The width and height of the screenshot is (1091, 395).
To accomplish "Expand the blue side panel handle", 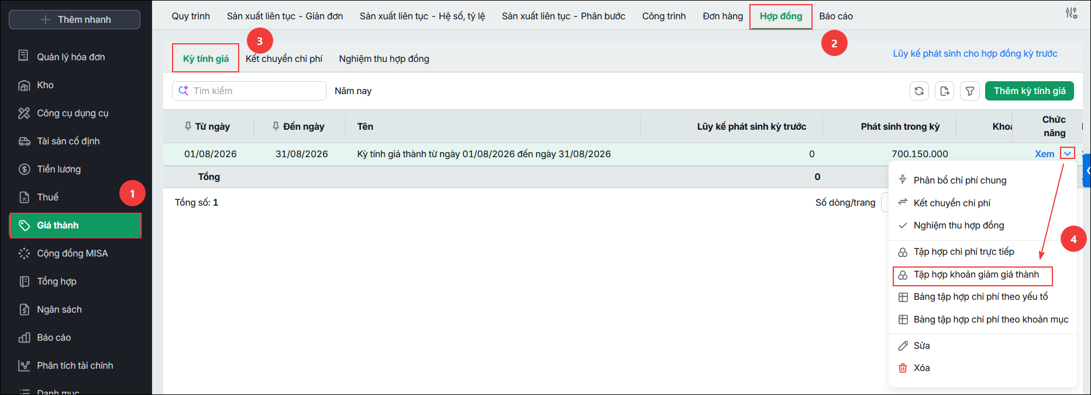I will 1087,171.
